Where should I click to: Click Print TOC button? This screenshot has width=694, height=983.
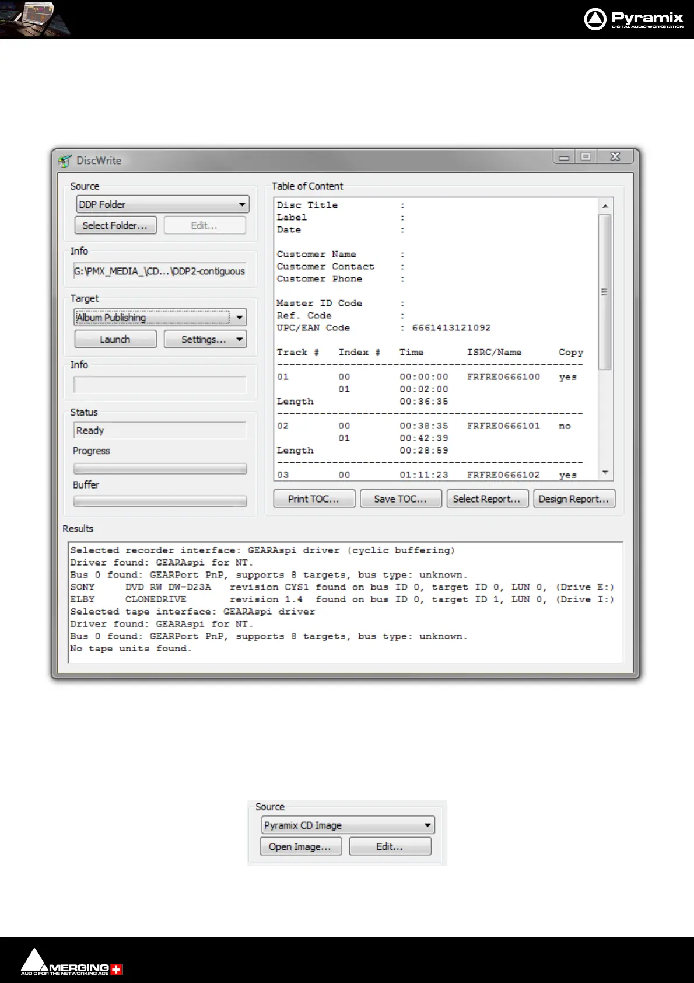click(314, 499)
